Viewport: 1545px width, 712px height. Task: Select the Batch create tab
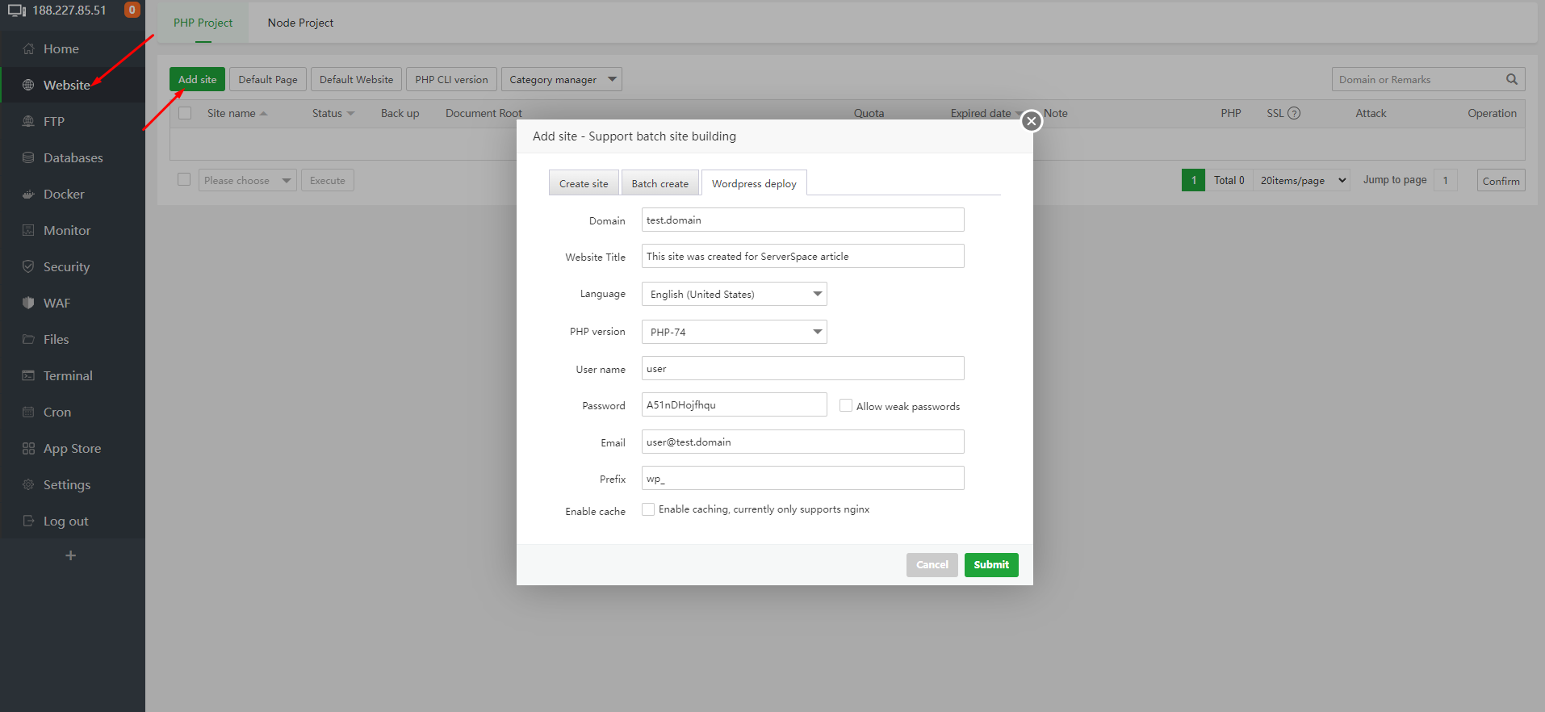pyautogui.click(x=660, y=183)
